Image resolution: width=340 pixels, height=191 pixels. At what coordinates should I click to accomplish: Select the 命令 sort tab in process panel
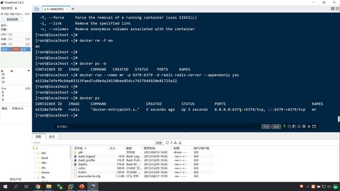coord(23,49)
